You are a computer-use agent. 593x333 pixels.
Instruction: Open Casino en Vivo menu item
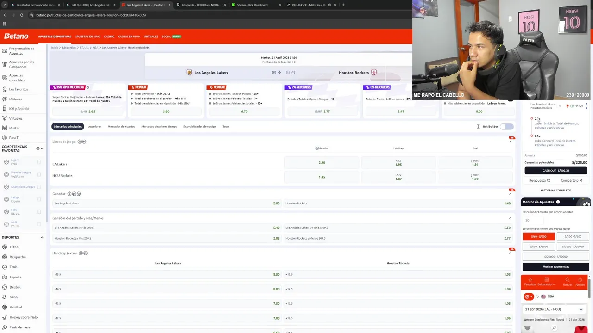[x=129, y=37]
